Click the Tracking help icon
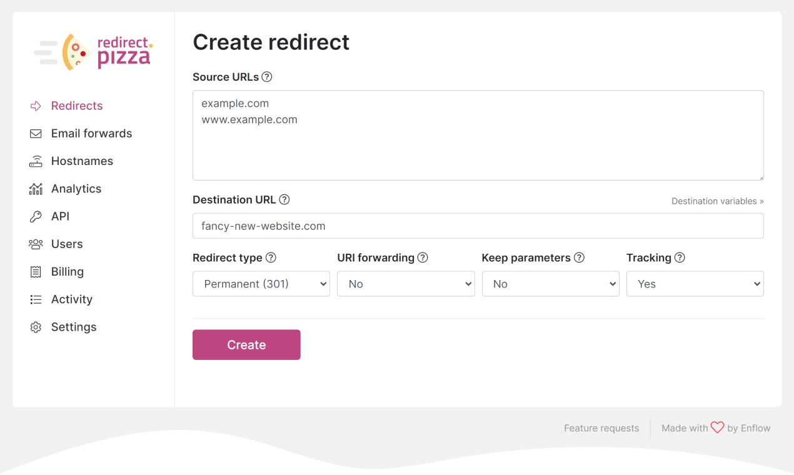This screenshot has height=475, width=794. [680, 257]
